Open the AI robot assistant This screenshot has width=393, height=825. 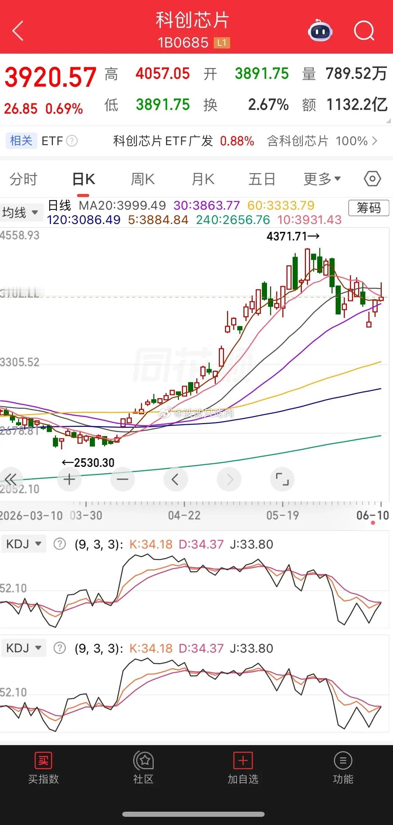click(x=320, y=31)
